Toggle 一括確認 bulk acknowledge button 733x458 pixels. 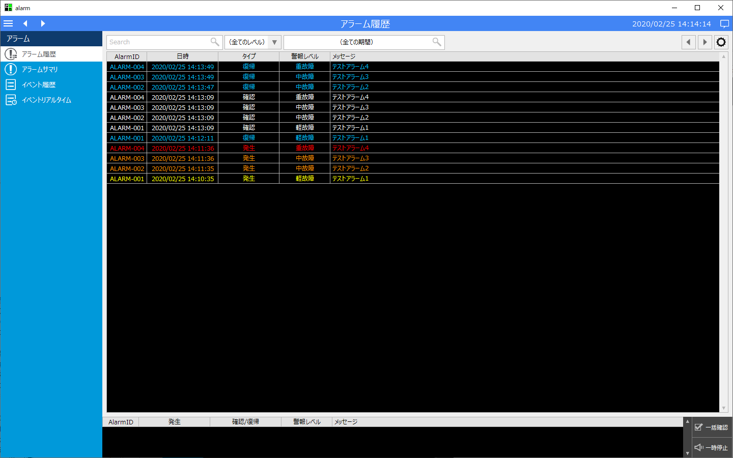712,427
